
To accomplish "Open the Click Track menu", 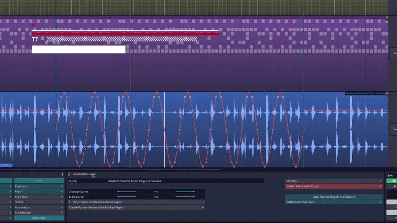I will [x=39, y=197].
